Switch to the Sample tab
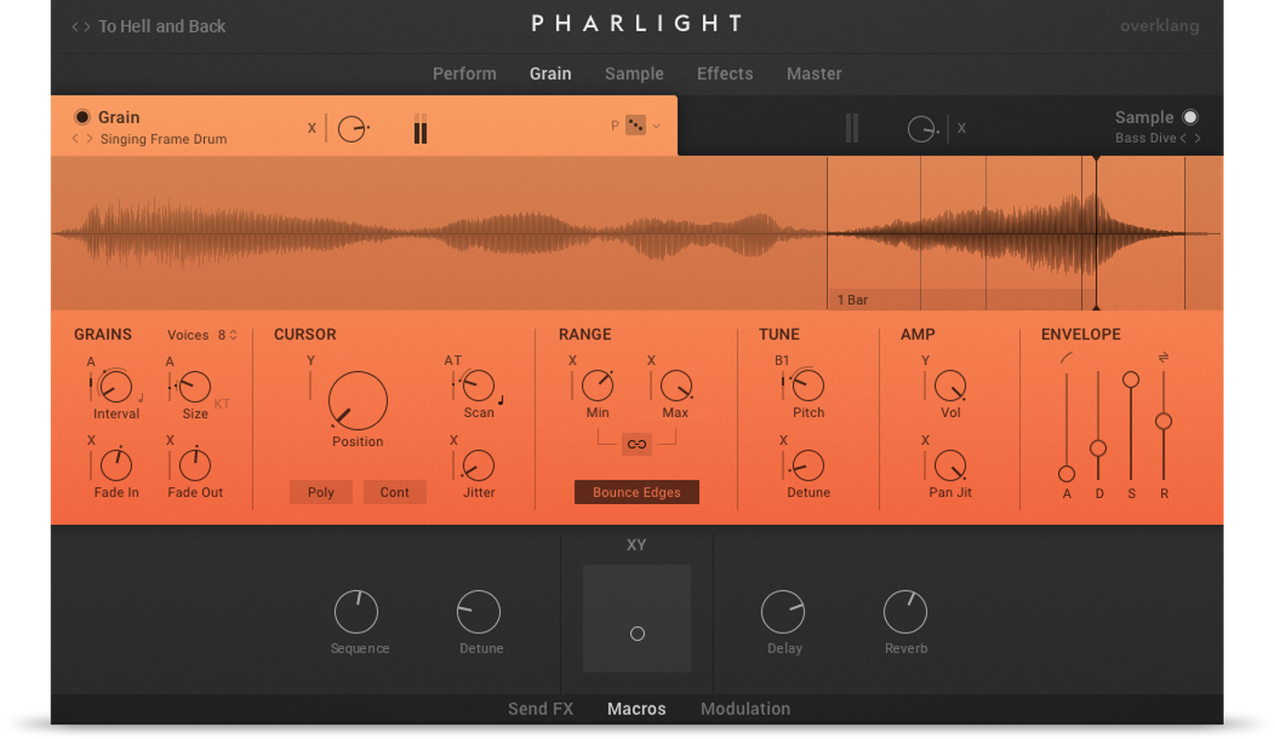Viewport: 1275px width, 739px height. [634, 74]
